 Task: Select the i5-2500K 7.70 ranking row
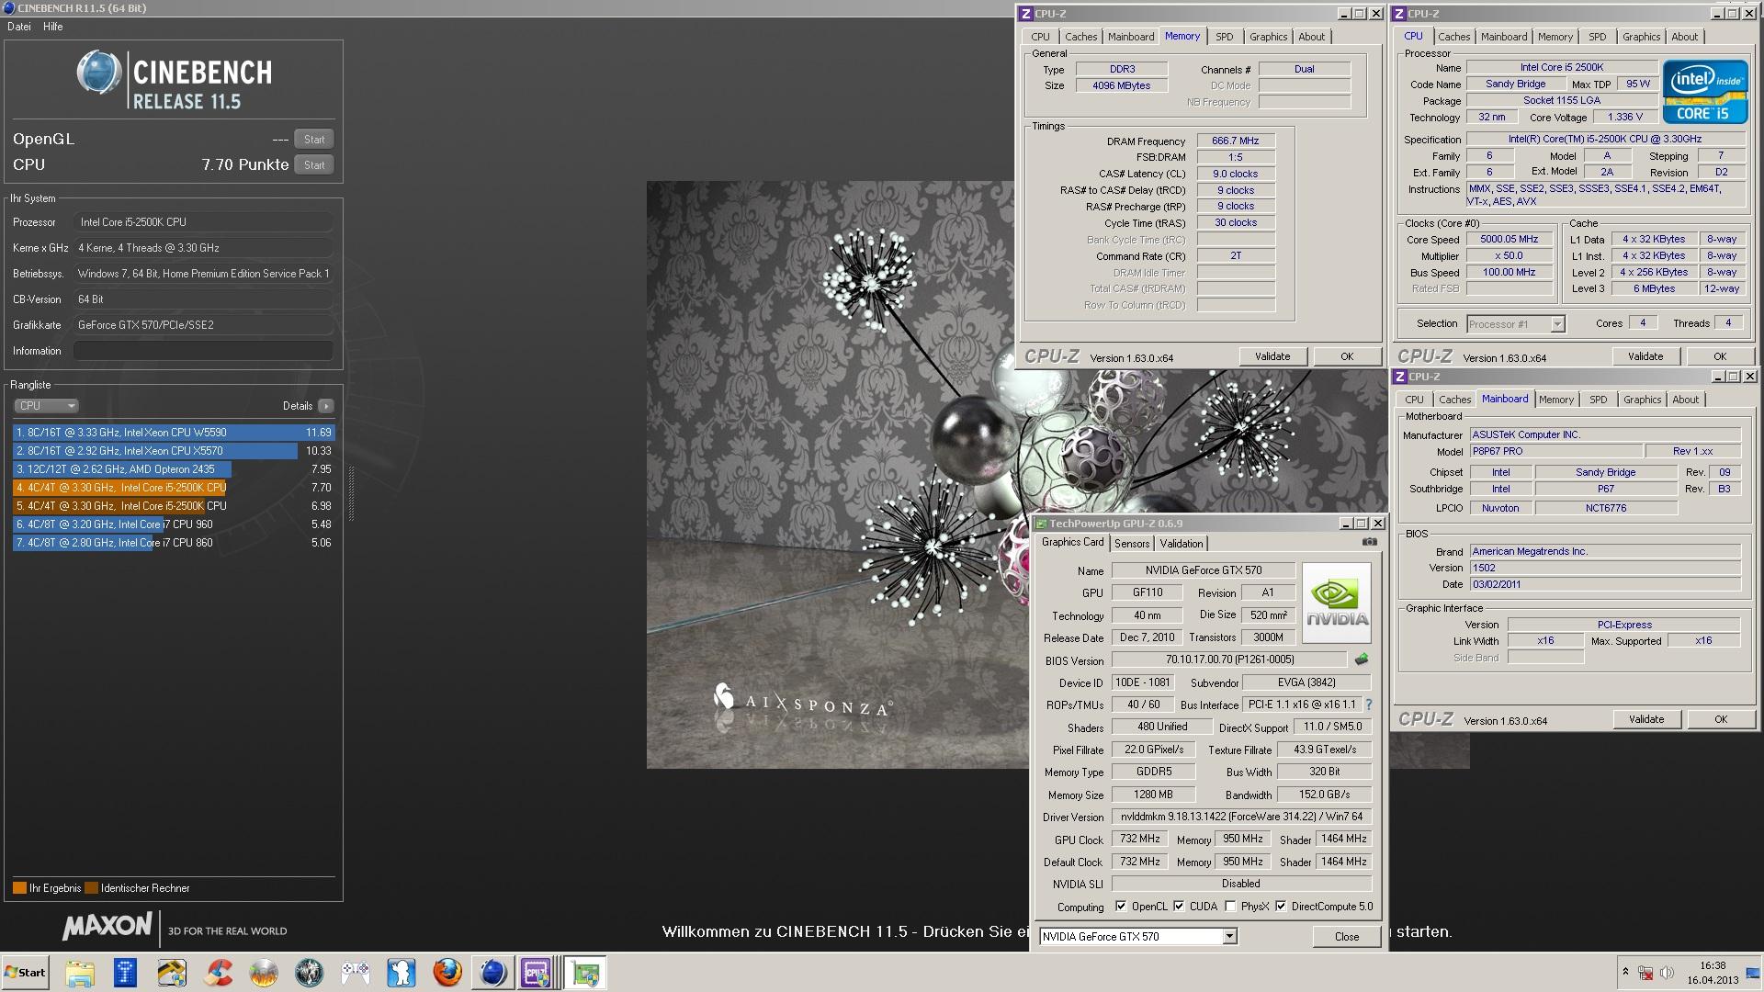pyautogui.click(x=174, y=488)
